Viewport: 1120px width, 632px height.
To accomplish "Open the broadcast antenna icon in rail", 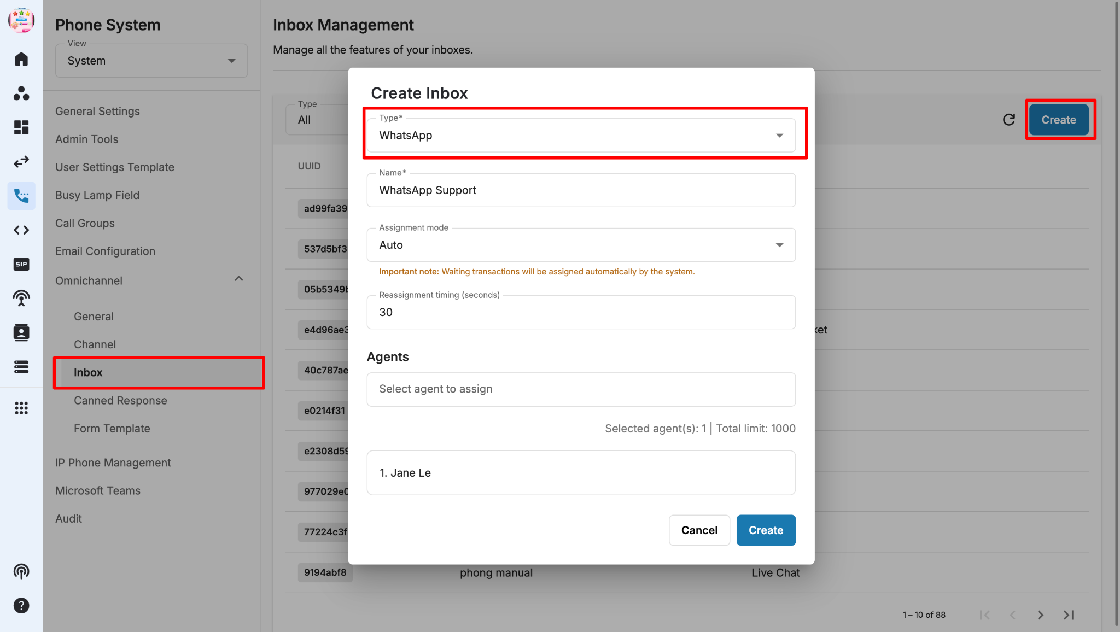I will (x=21, y=299).
